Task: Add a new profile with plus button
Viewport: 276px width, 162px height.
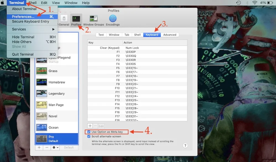Action: coord(39,147)
